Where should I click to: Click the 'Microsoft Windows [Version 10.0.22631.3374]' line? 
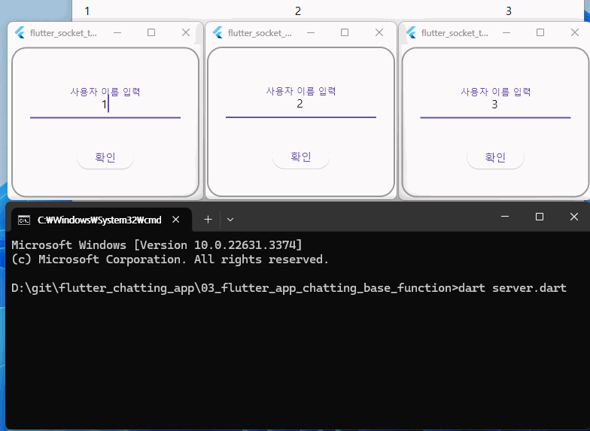[x=157, y=245]
